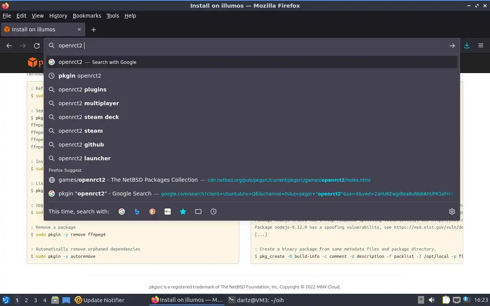
Task: Open the Tools menu
Action: point(113,16)
